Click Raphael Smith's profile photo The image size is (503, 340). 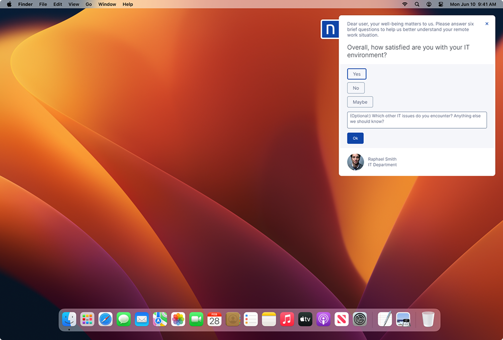pyautogui.click(x=356, y=162)
